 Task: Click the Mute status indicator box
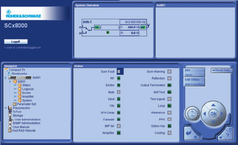pos(119,92)
